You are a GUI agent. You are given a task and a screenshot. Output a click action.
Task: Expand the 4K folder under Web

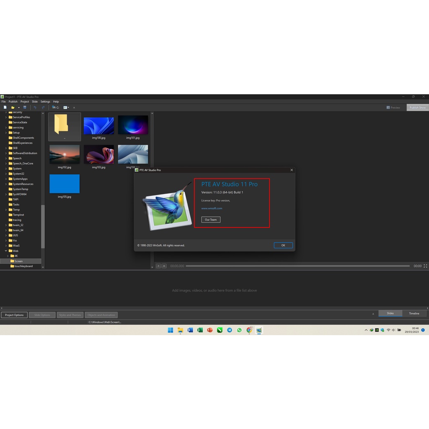[x=8, y=256]
